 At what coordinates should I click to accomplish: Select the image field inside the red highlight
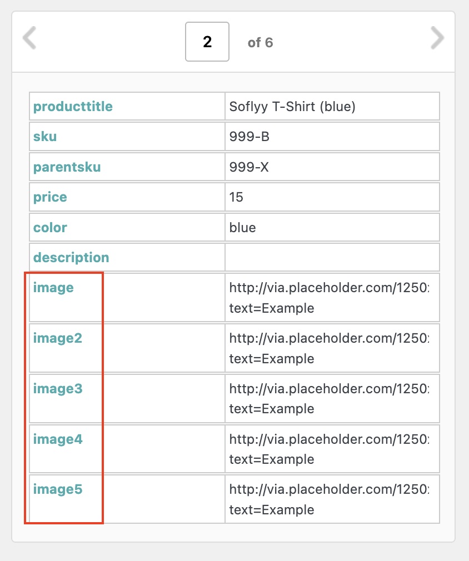point(53,288)
